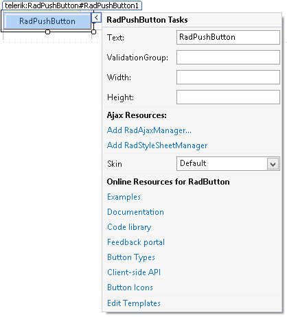
Task: Click the Add RadAjaxManager... link
Action: [149, 130]
